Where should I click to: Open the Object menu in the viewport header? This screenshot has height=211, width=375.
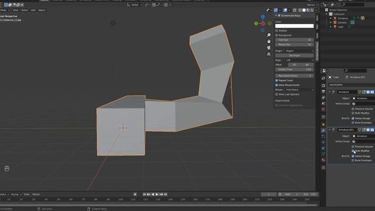(42, 11)
